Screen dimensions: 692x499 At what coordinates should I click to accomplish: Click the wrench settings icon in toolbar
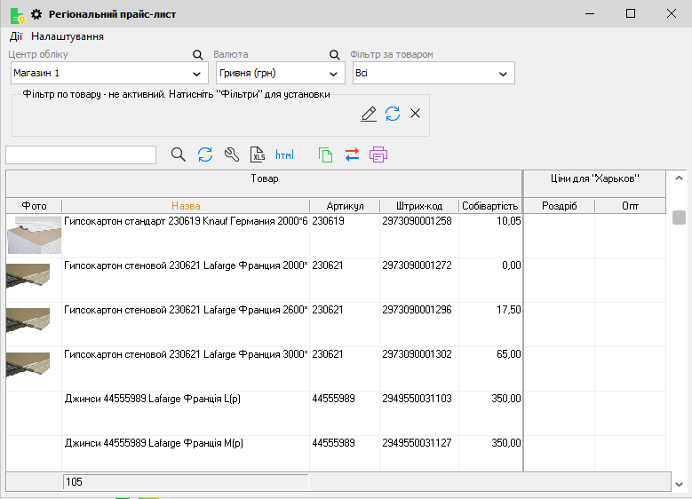[232, 154]
